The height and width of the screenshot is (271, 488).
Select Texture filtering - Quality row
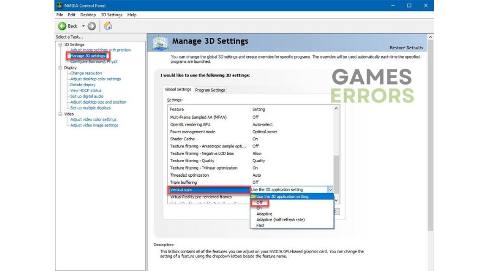pyautogui.click(x=251, y=161)
